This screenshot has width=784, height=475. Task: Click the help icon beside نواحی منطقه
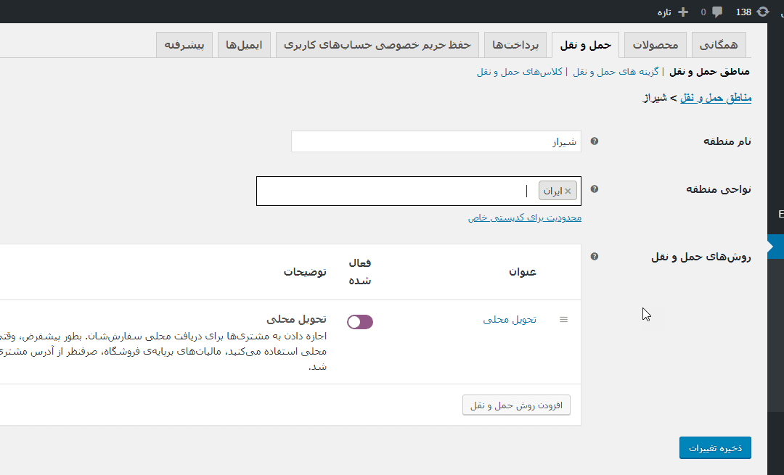(595, 189)
